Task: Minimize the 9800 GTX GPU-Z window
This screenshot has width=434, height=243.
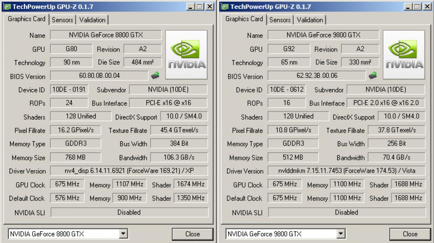Action: tap(408, 7)
